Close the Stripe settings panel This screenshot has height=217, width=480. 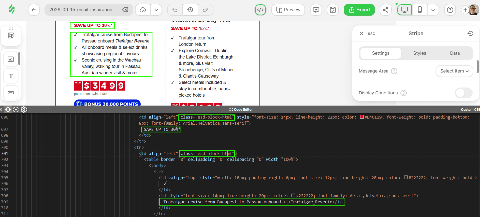tap(361, 33)
